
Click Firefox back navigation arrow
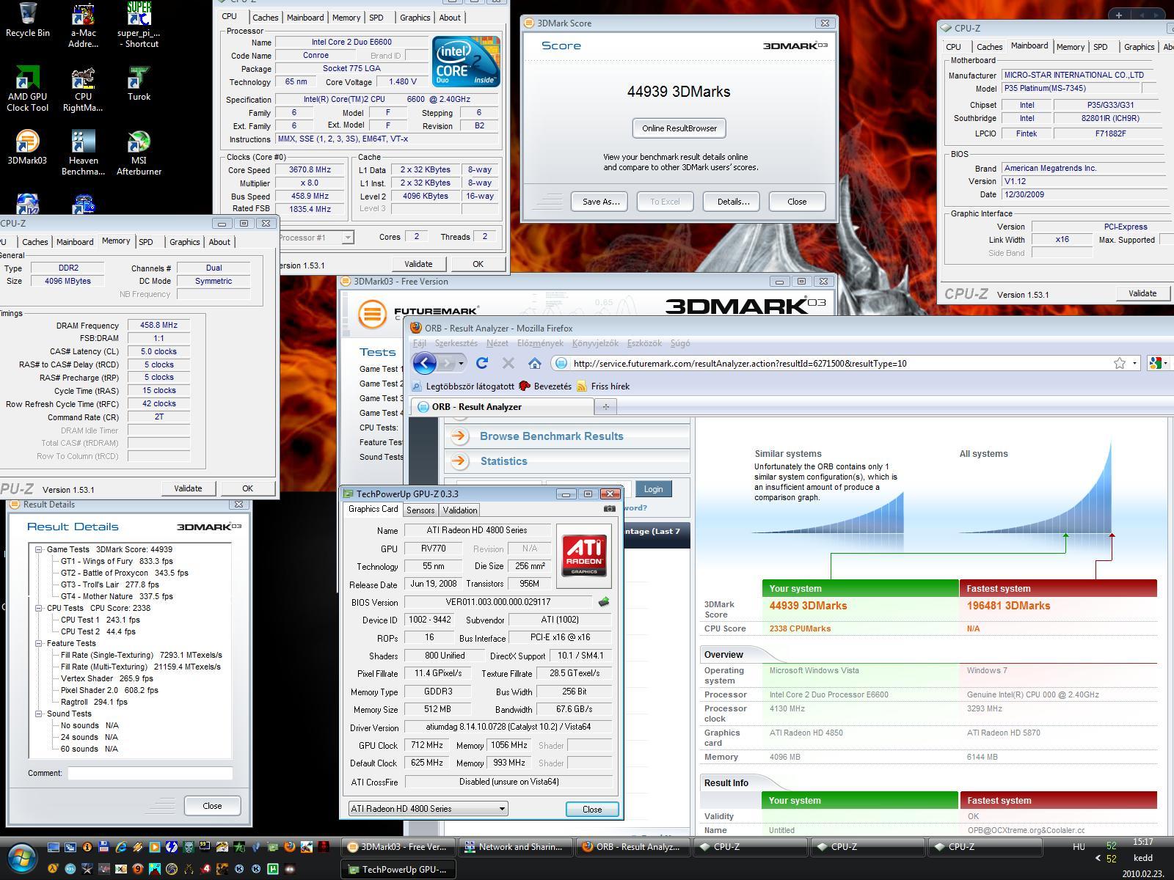click(x=425, y=363)
